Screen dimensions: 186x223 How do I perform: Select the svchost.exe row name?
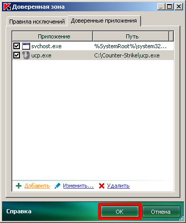46,46
